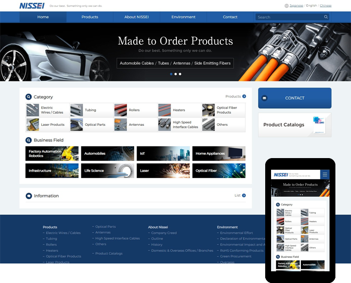Click the Electric Wires / Cables category thumbnail
Screen dimensions: 351x283
point(33,110)
